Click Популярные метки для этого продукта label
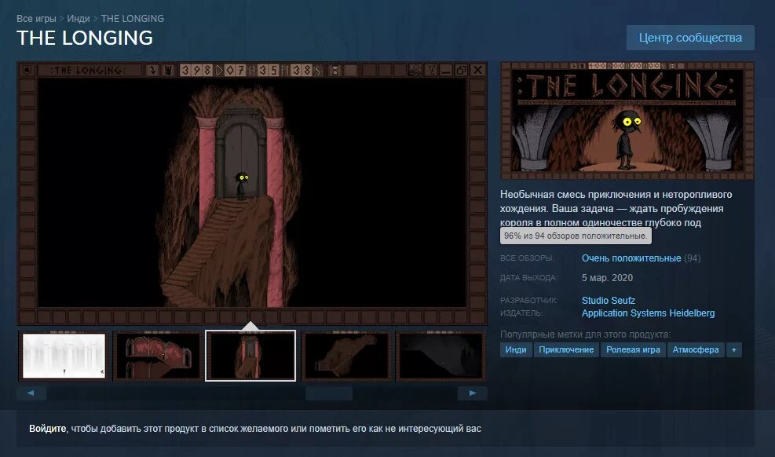Viewport: 775px width, 457px height. pos(585,335)
